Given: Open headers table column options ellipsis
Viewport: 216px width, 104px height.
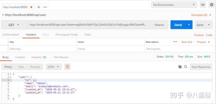Looking at the screenshot, I should tap(175, 42).
